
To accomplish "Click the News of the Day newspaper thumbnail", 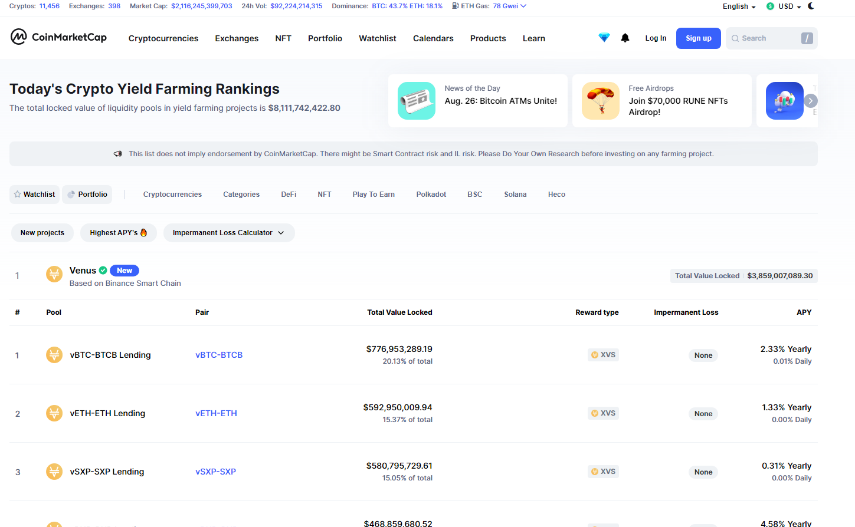I will coord(416,101).
